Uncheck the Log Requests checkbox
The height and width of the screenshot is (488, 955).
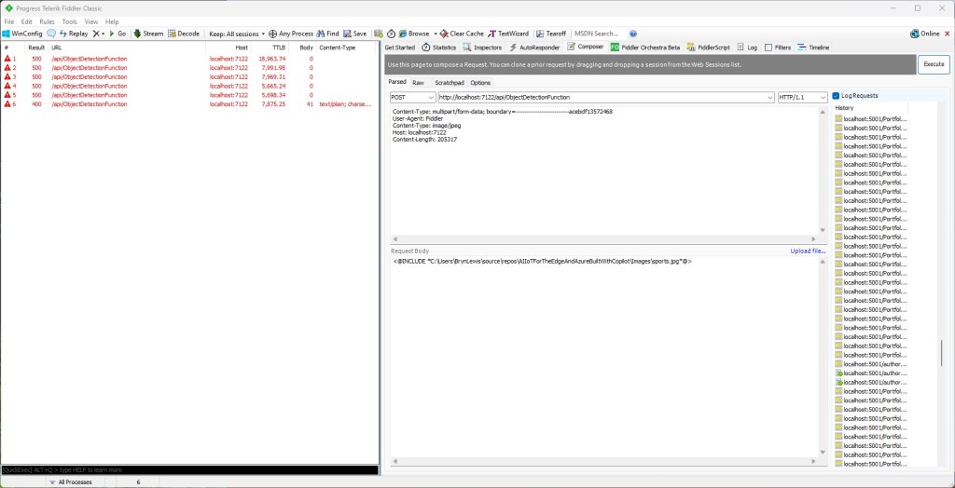(x=837, y=96)
